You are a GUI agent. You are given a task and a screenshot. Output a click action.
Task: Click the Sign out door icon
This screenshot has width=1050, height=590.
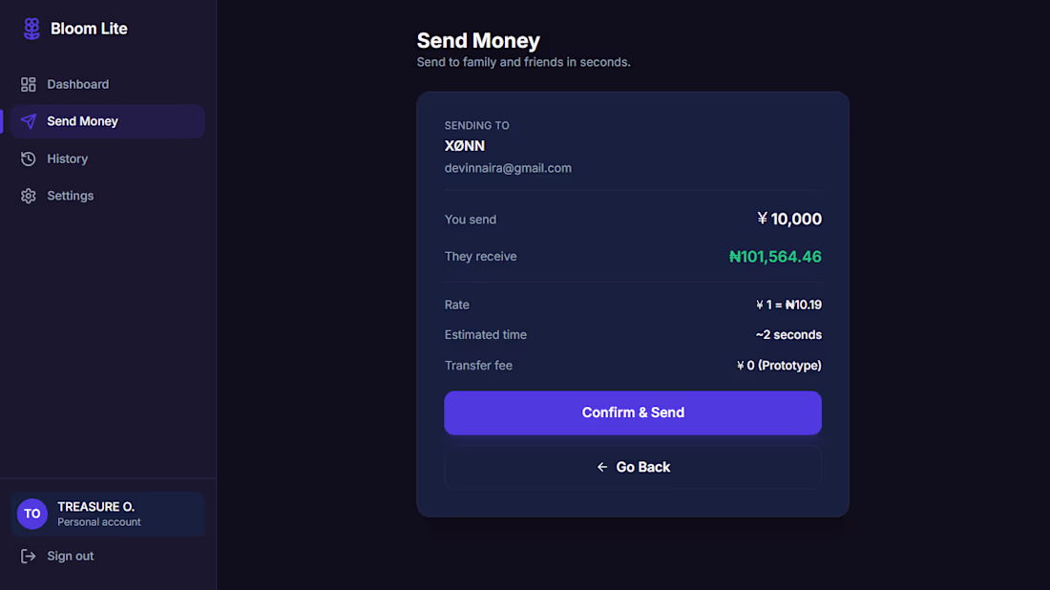tap(28, 556)
